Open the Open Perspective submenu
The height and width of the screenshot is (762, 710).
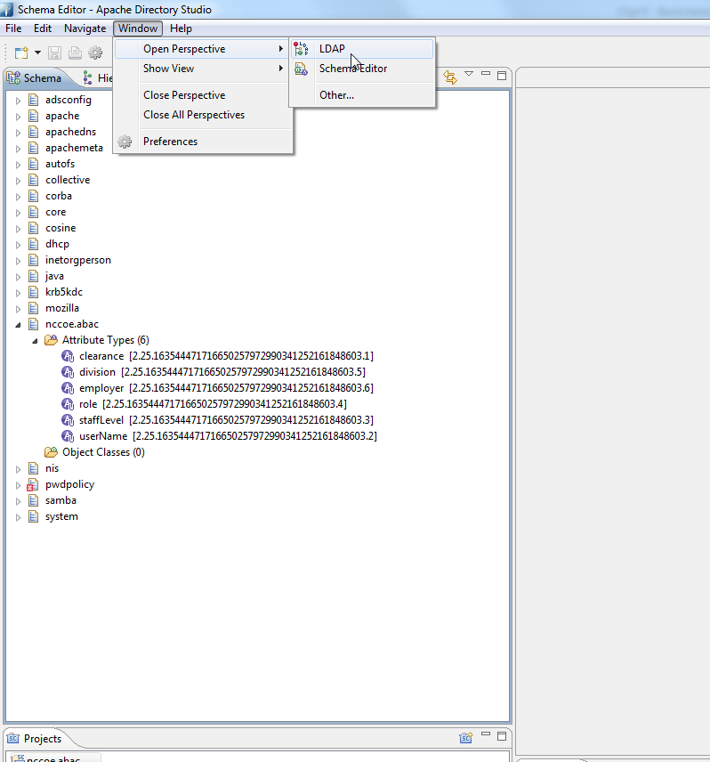point(203,49)
